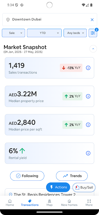Viewport: 99px width, 215px height.
Task: Open the Any beds dropdown
Action: [75, 33]
